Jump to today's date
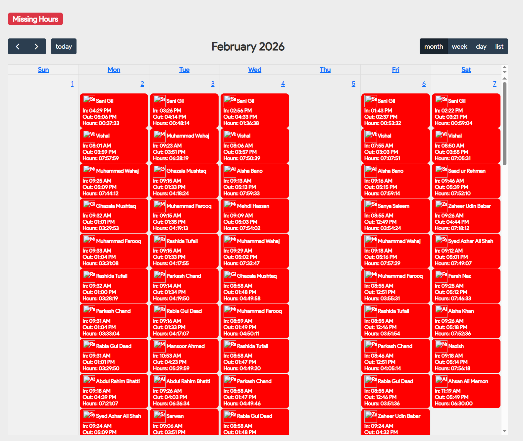The width and height of the screenshot is (523, 441). 64,46
